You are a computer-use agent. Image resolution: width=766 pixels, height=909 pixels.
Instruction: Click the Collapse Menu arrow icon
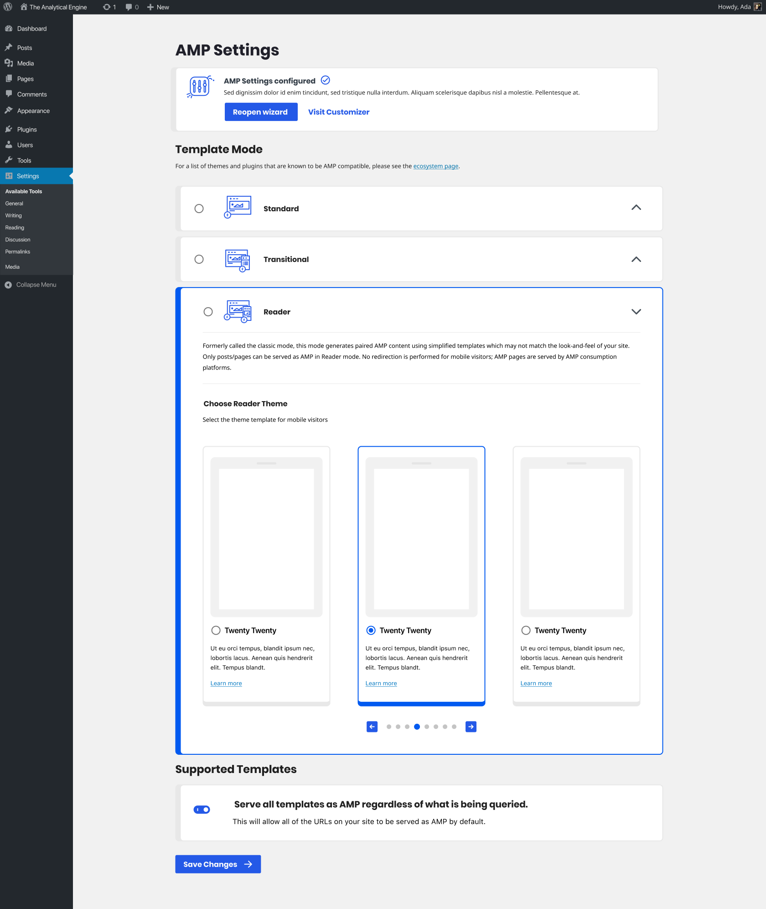[x=8, y=285]
